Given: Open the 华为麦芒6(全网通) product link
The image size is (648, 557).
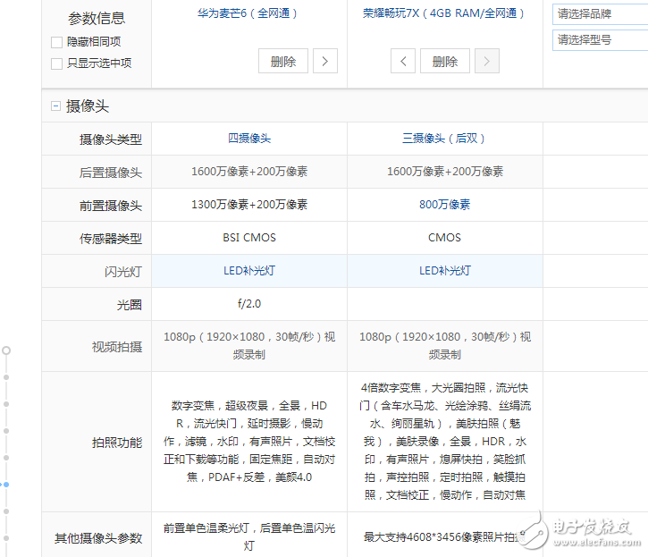Looking at the screenshot, I should pos(248,13).
